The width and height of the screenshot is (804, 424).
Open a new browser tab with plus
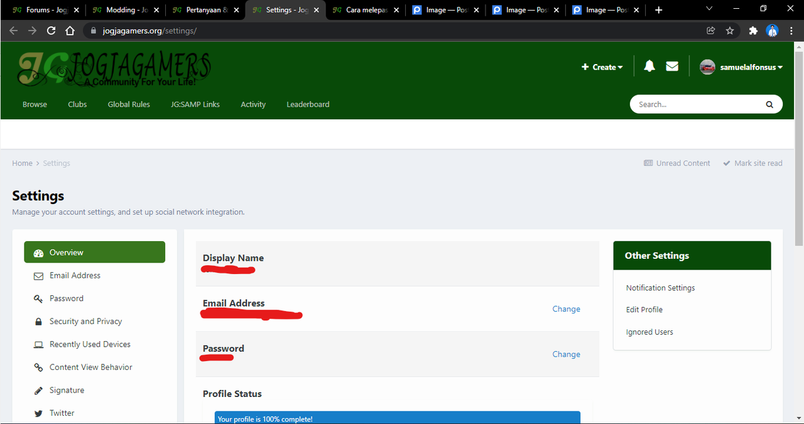(x=658, y=10)
